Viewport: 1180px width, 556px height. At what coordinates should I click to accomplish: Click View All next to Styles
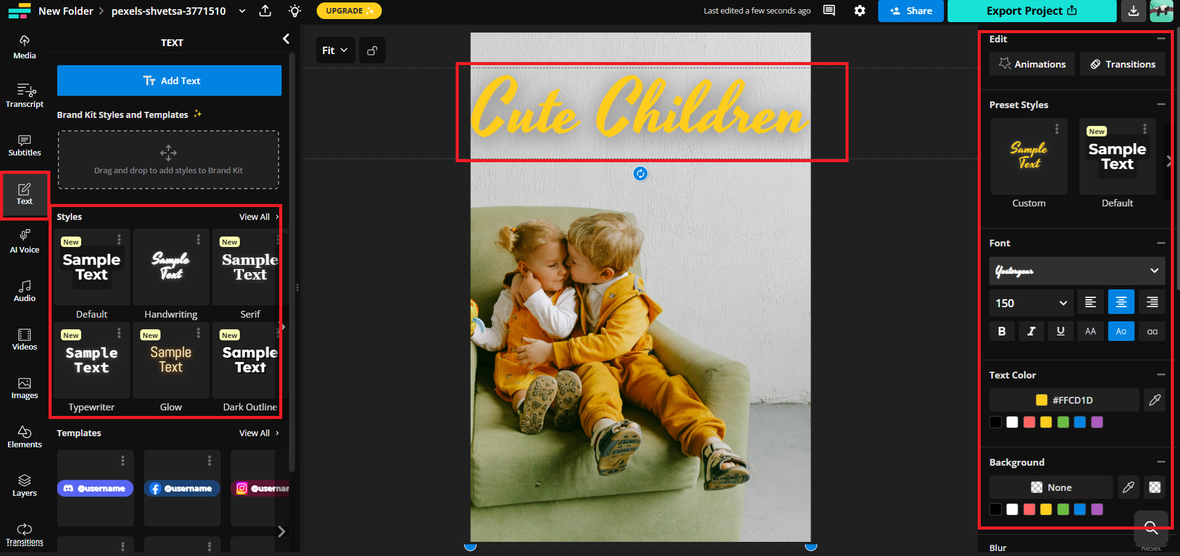pos(255,216)
